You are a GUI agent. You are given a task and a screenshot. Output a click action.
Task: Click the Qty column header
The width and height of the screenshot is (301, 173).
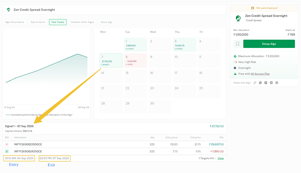point(152,138)
